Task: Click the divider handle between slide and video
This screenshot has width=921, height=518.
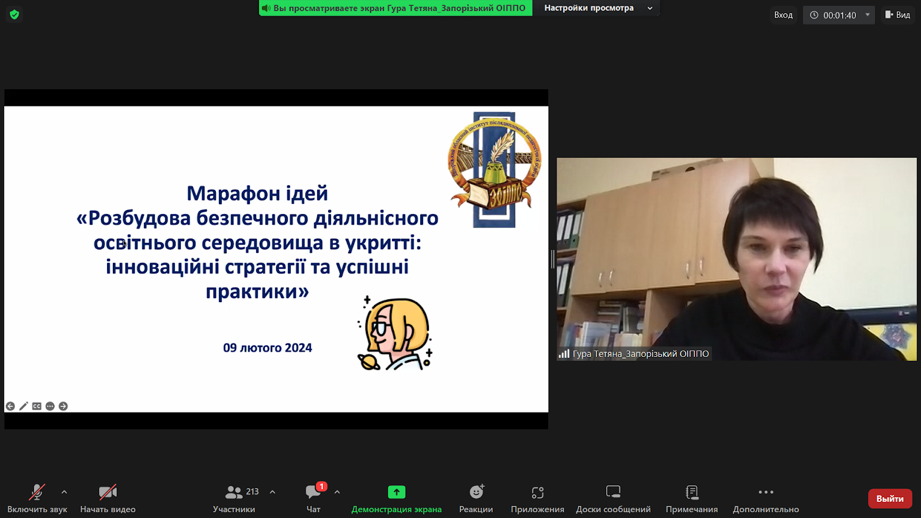Action: coord(553,259)
